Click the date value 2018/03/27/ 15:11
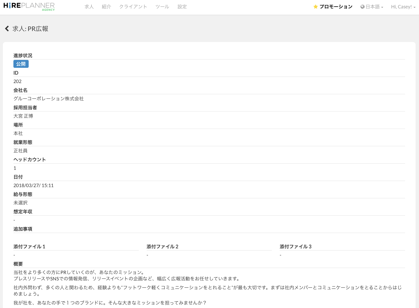The height and width of the screenshot is (308, 419). pos(34,185)
